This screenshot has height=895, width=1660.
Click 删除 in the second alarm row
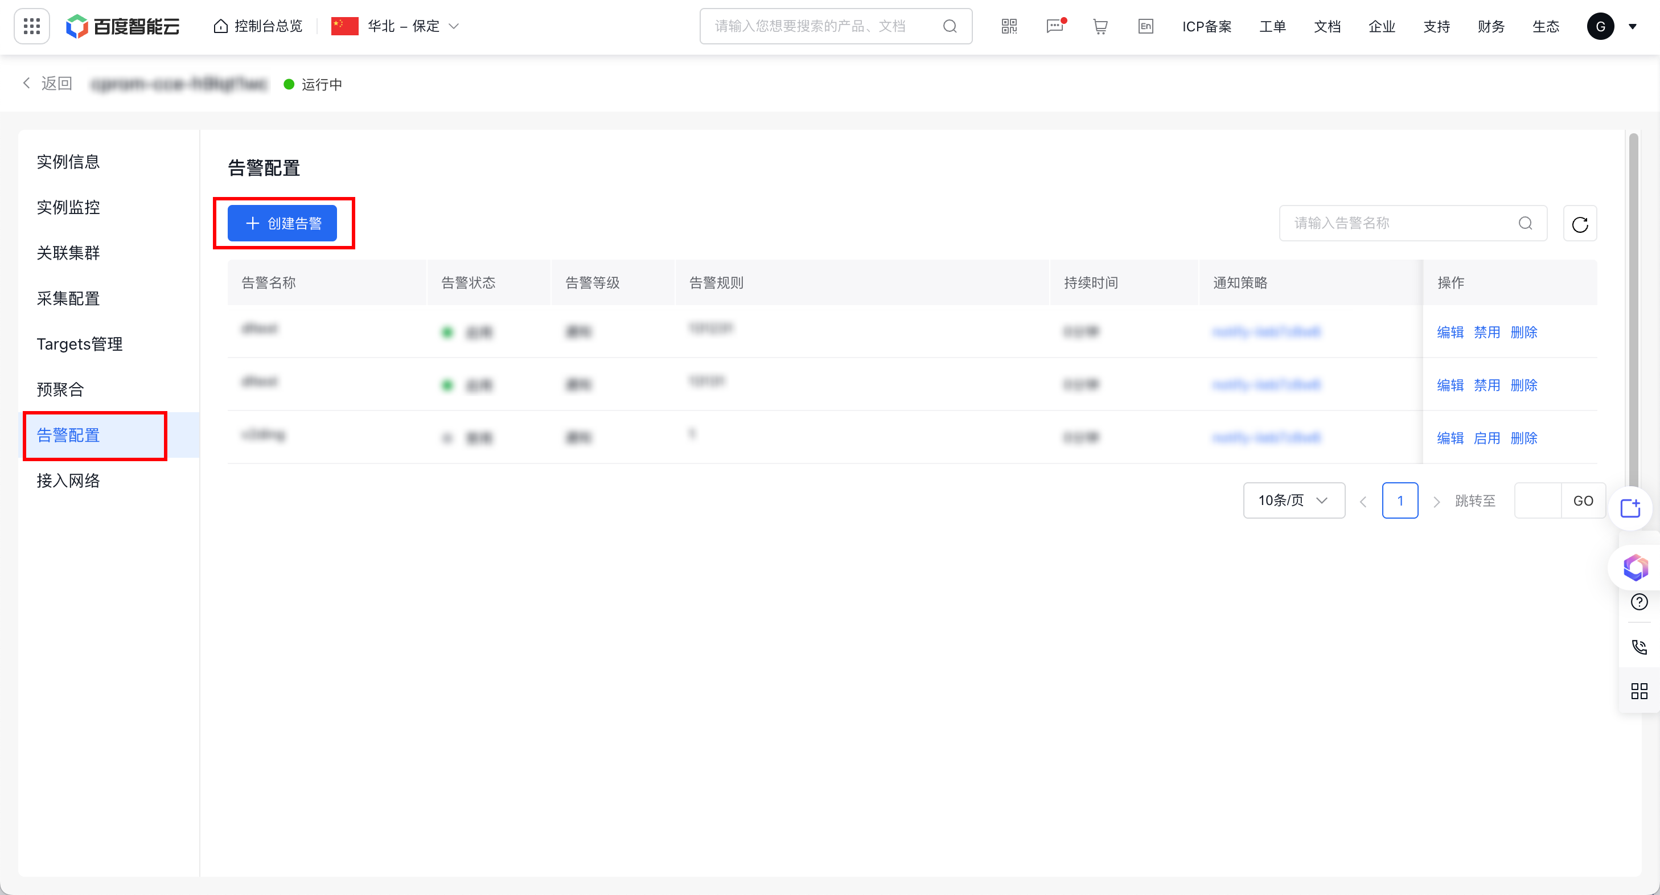[1524, 385]
